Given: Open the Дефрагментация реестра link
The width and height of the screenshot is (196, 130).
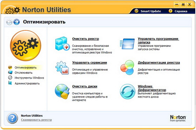Looking at the screenshot, I should pos(159,63).
